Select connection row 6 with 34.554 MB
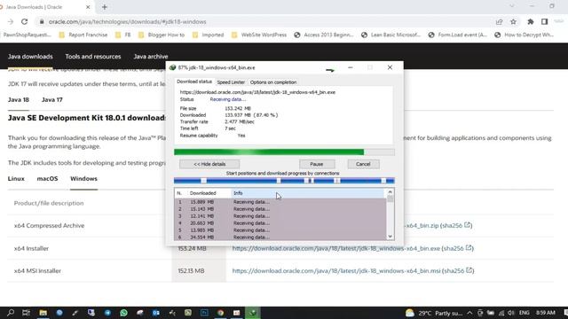Viewport: 568px width, 319px height. click(280, 237)
